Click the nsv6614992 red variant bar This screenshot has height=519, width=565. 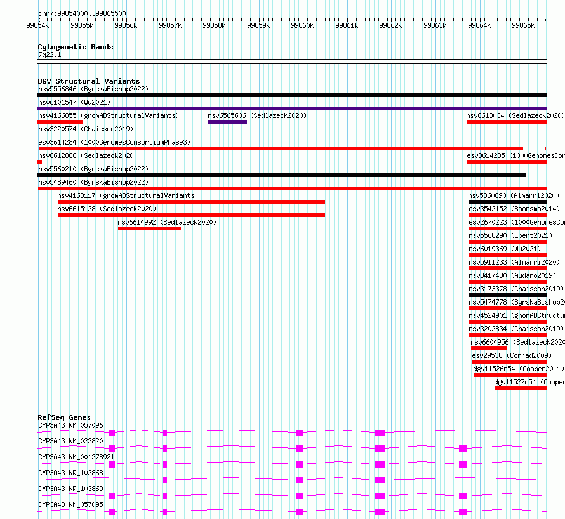[149, 228]
